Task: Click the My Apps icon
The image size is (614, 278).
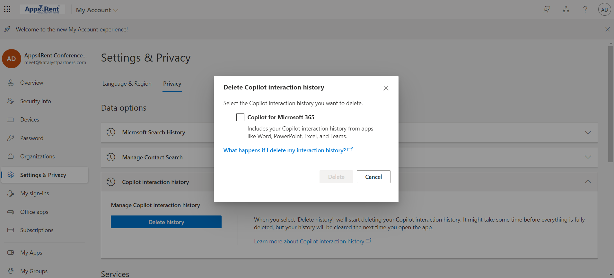Action: tap(11, 252)
